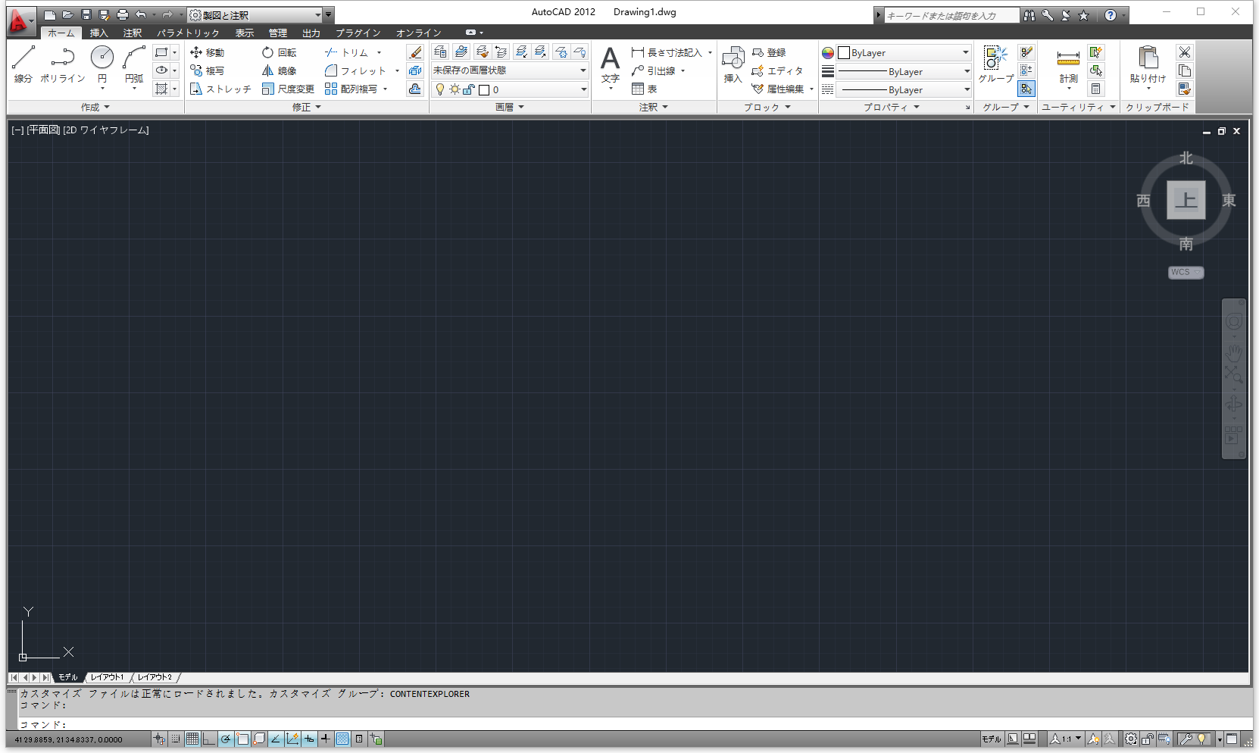
Task: Toggle polar tracking in the status bar
Action: (226, 739)
